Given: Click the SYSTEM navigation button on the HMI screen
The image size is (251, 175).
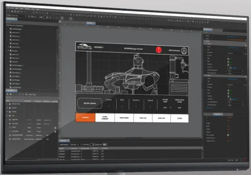Looking at the screenshot, I should pos(179,118).
